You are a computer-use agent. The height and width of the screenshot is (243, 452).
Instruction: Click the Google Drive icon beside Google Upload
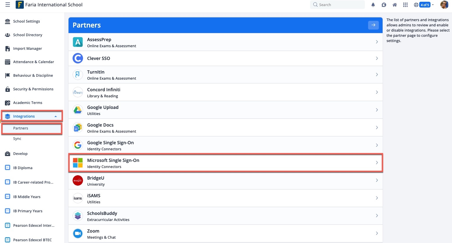click(x=78, y=110)
